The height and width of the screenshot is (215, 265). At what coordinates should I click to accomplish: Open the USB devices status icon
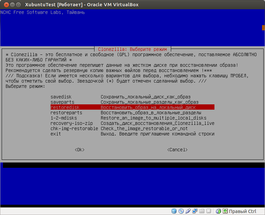188,211
